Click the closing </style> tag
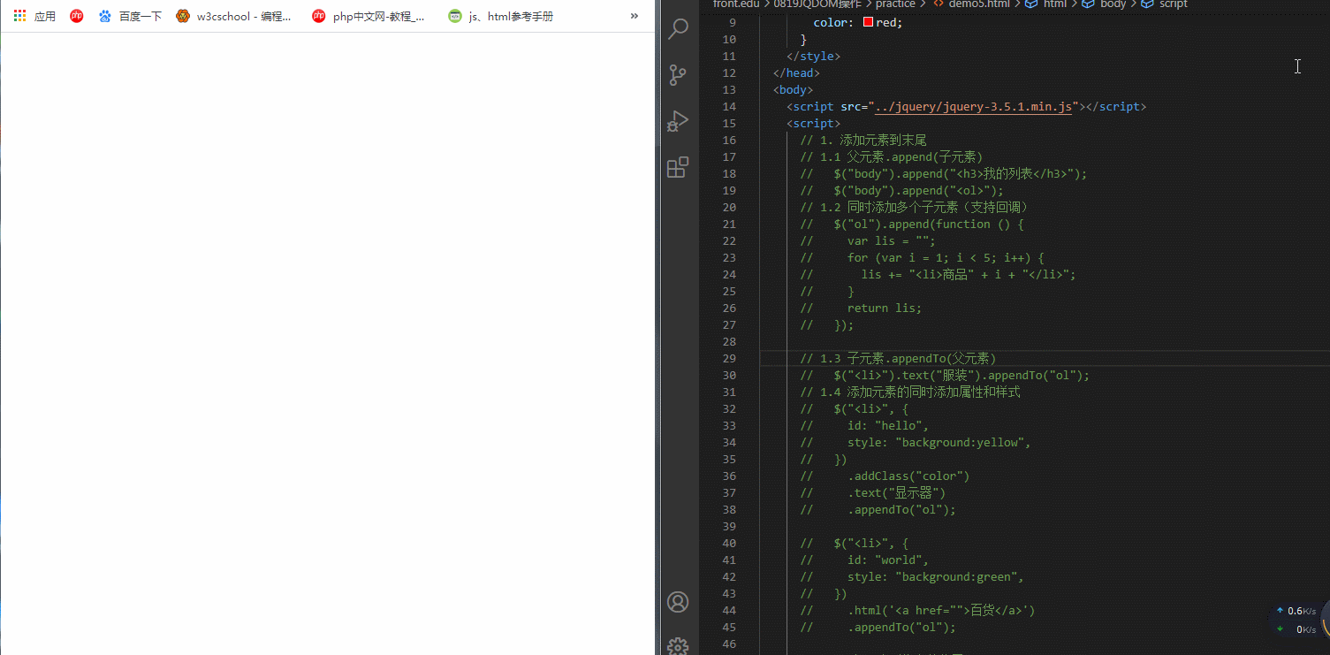The width and height of the screenshot is (1330, 655). coord(813,56)
